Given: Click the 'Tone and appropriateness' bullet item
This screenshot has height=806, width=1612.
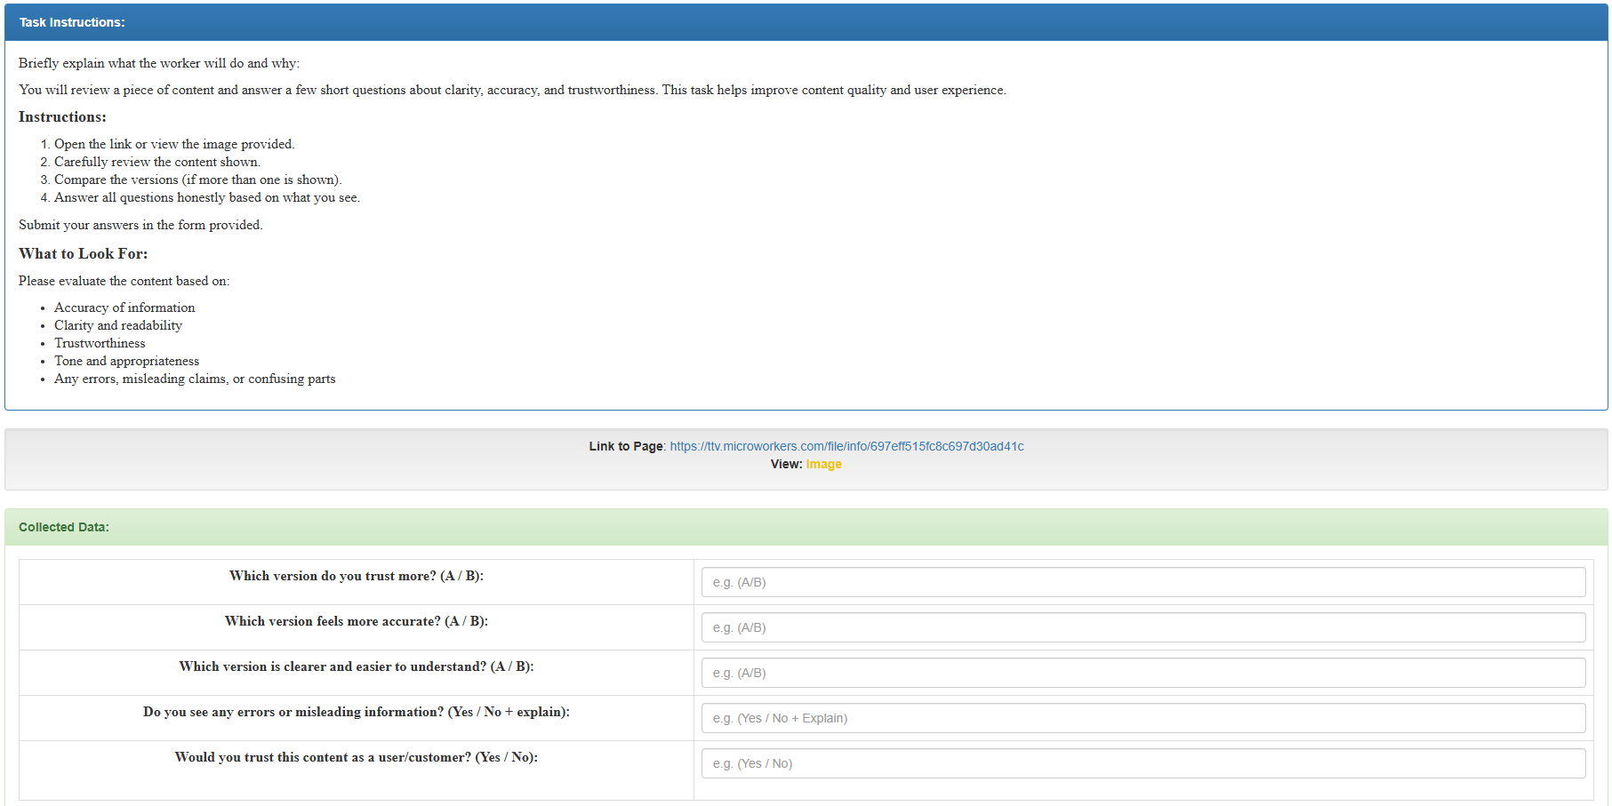Looking at the screenshot, I should pyautogui.click(x=126, y=361).
